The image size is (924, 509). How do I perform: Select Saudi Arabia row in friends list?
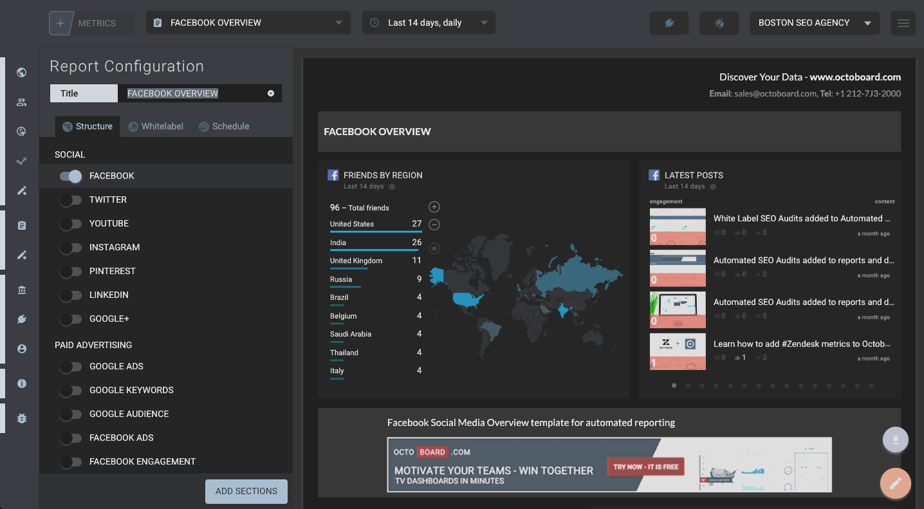pos(376,335)
